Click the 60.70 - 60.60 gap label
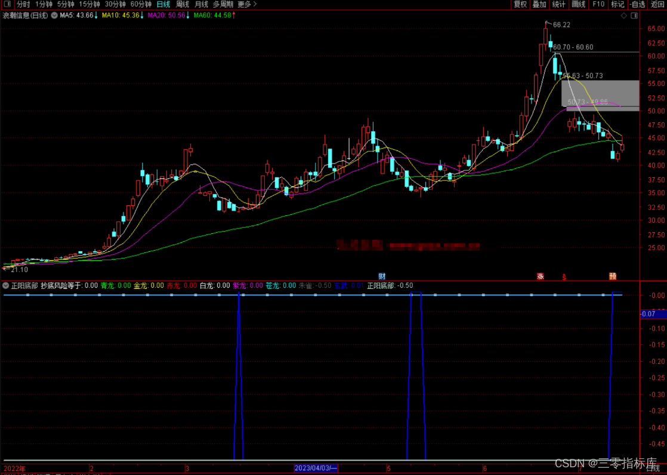 (573, 47)
